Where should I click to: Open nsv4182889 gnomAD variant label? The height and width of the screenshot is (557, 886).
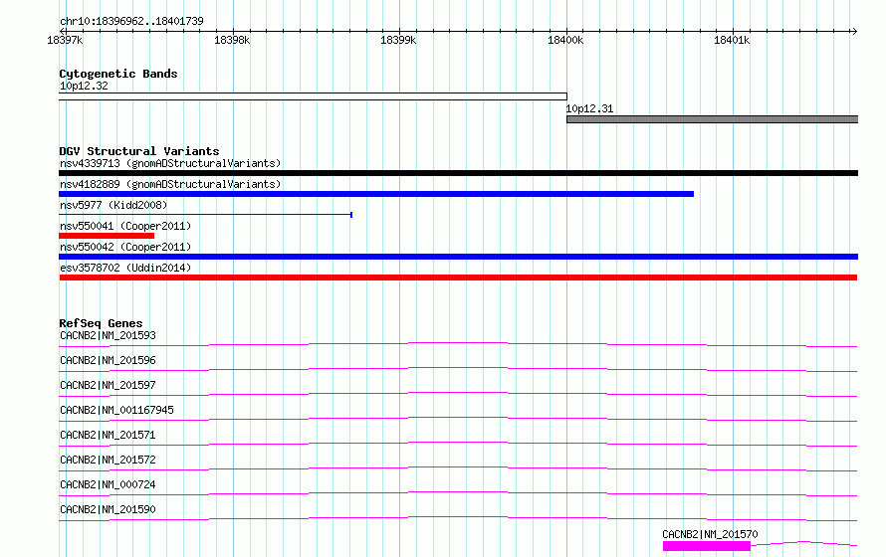[170, 184]
